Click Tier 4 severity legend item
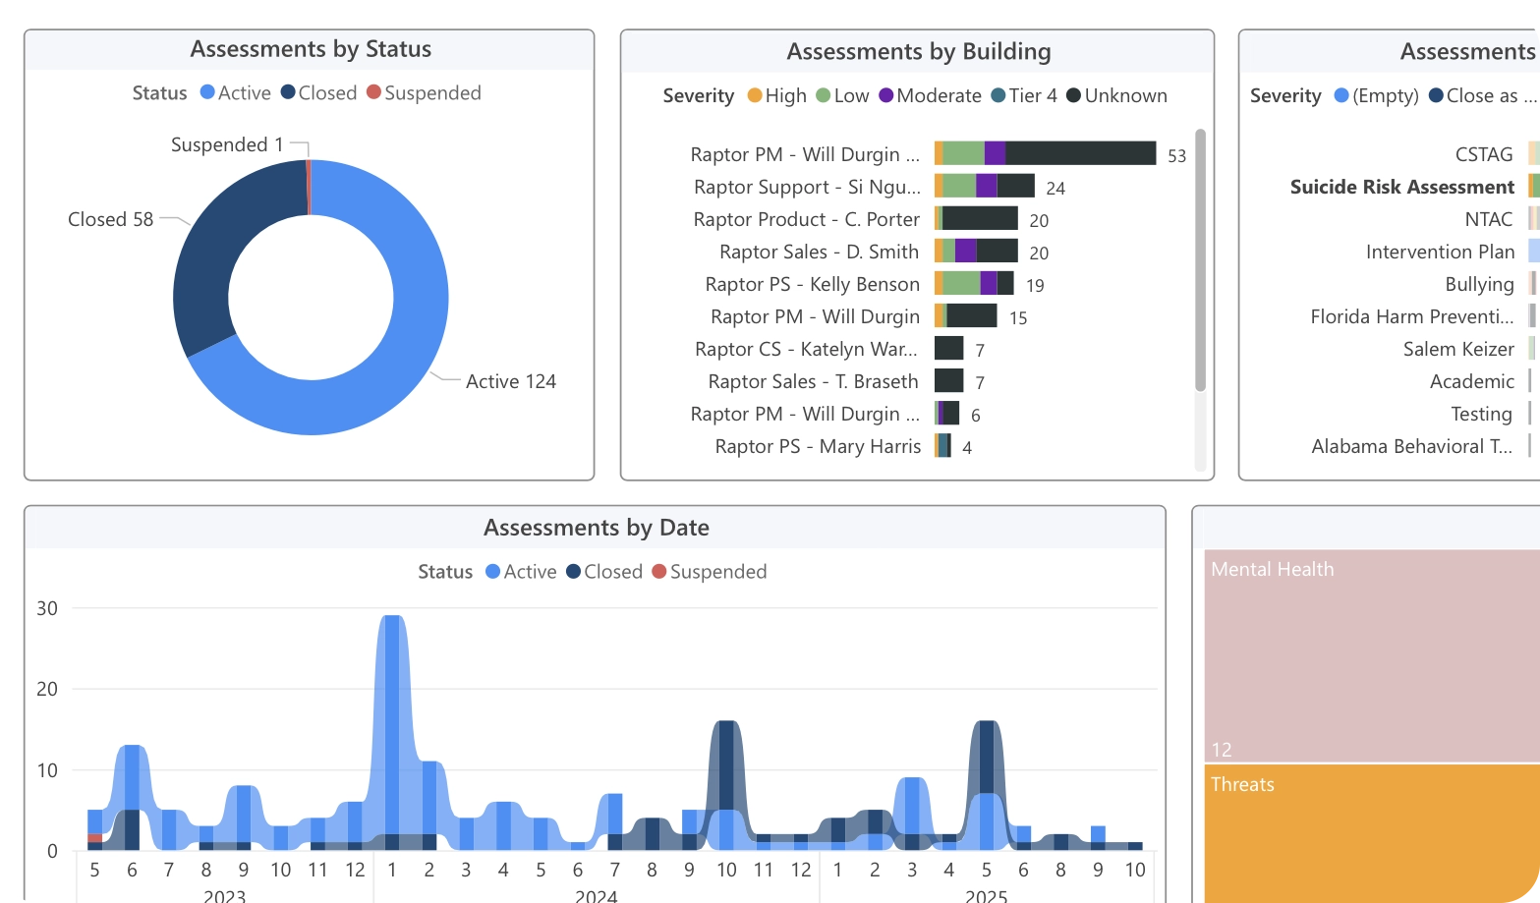Viewport: 1540px width, 903px height. click(1024, 96)
